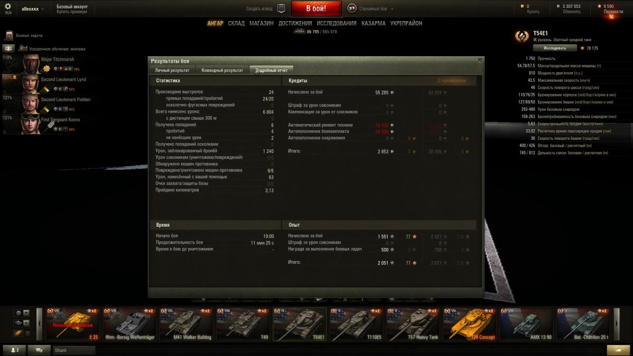Click Всего нанесено урона value 6 804
The height and width of the screenshot is (356, 633).
coord(268,112)
